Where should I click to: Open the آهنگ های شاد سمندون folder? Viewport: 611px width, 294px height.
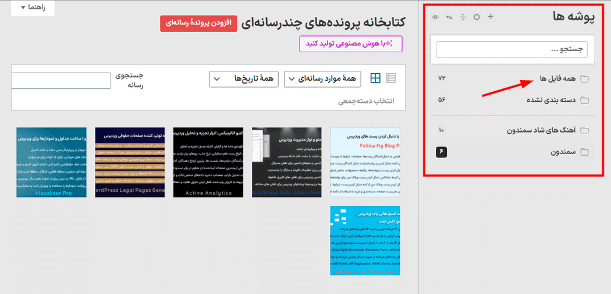tap(541, 130)
